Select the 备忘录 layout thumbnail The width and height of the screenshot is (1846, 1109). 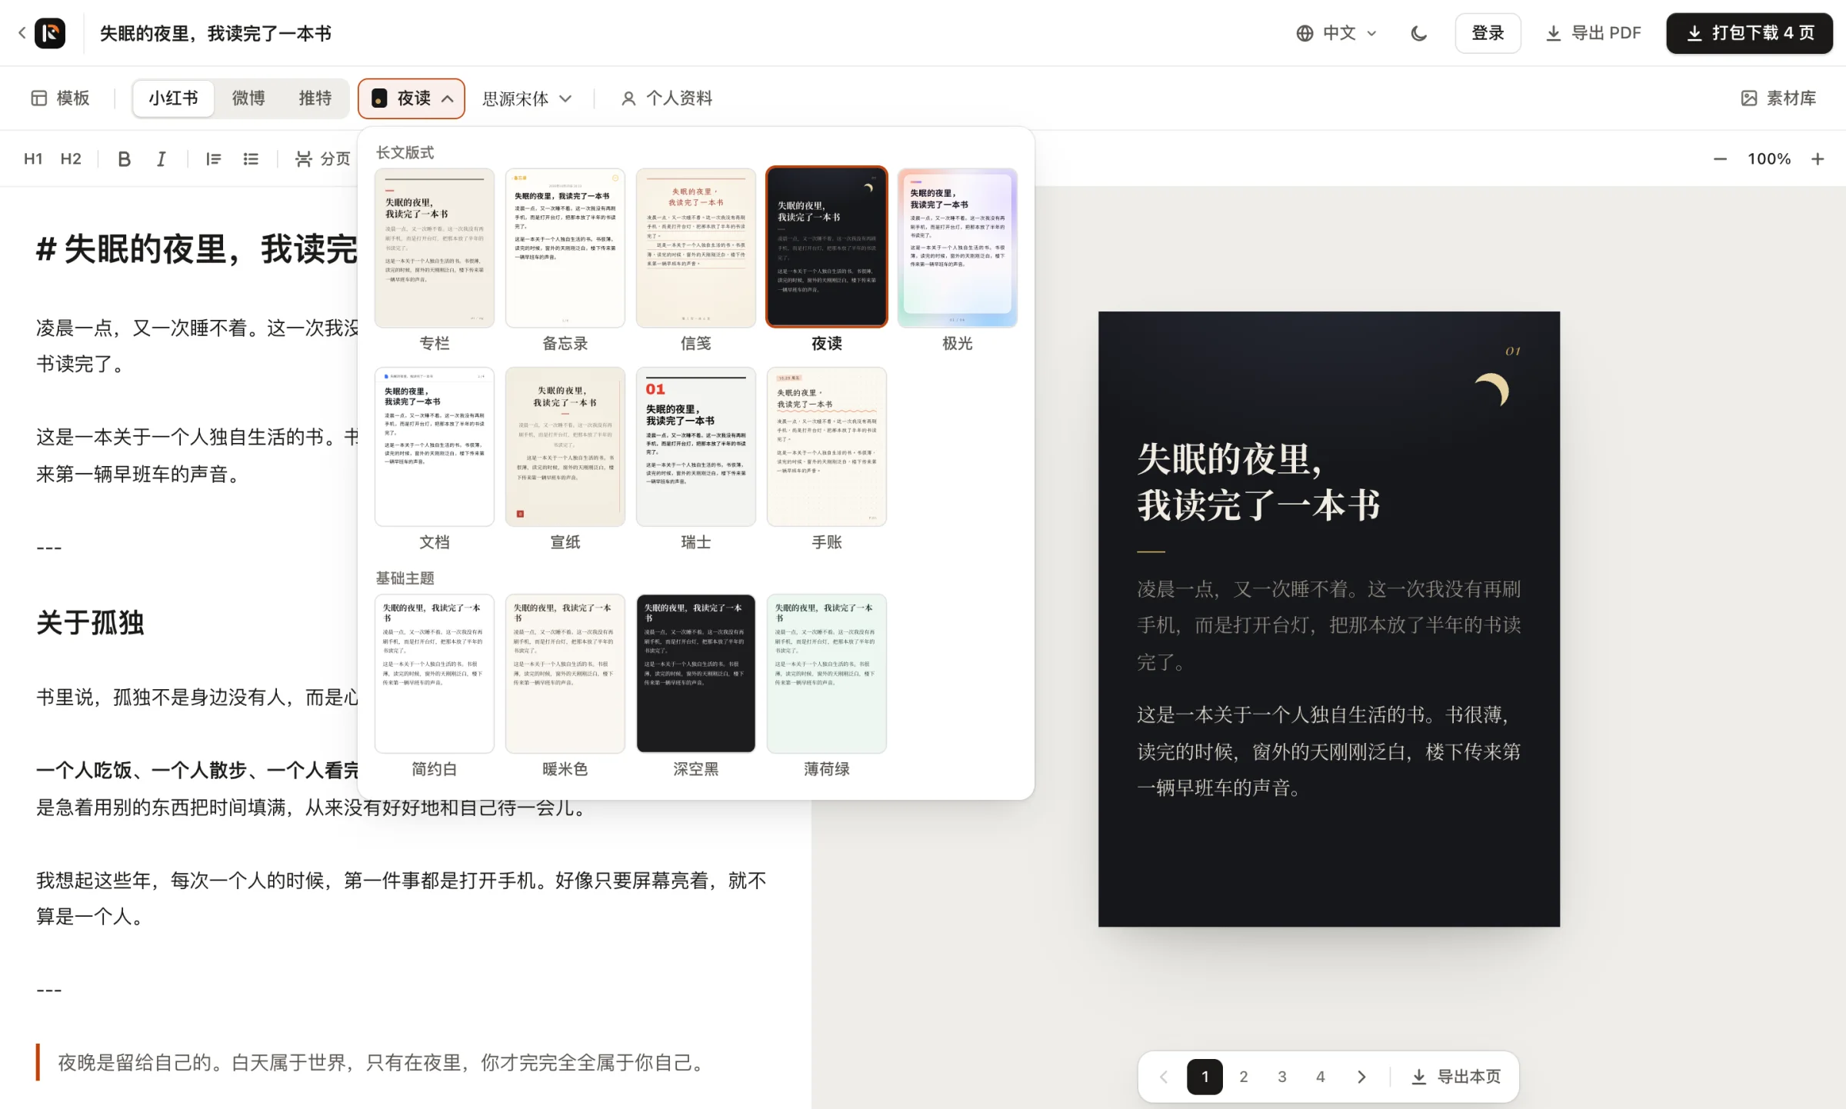click(565, 248)
